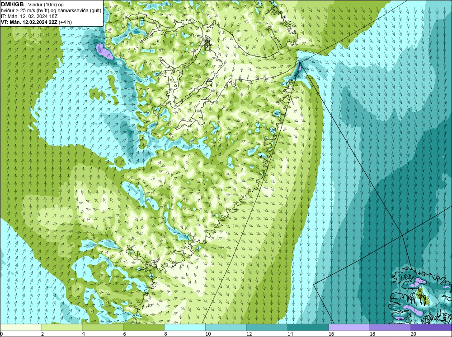
Task: Click the dark purple above-20 m/s legend swatch
Action: [431, 327]
